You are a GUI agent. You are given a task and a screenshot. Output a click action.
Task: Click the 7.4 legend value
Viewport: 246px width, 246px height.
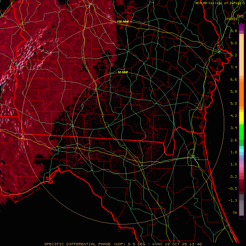coord(234,67)
